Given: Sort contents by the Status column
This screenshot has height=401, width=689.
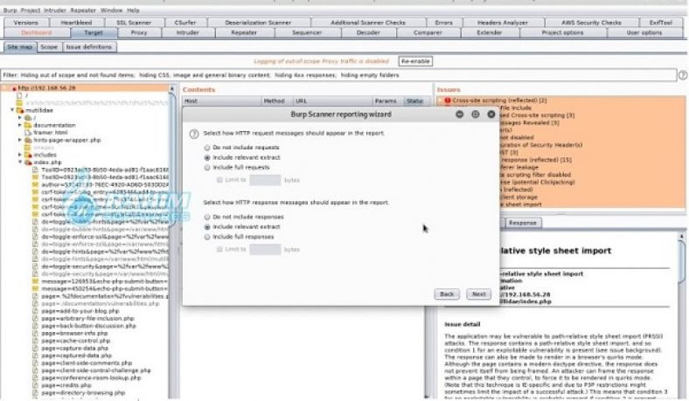Looking at the screenshot, I should point(414,101).
